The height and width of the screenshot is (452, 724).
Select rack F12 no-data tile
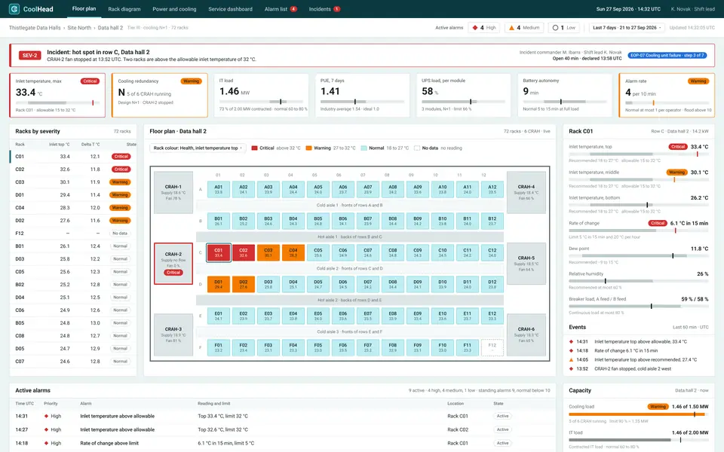coord(492,347)
